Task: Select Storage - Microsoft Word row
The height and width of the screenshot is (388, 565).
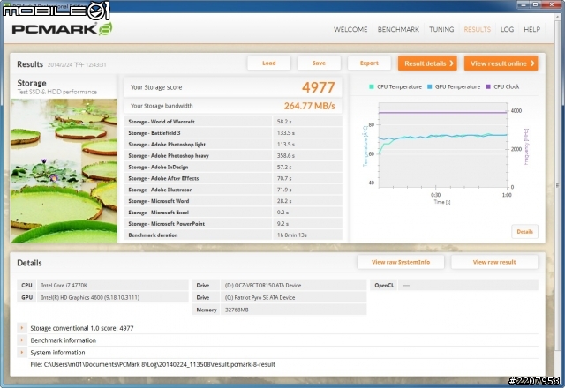Action: (233, 201)
